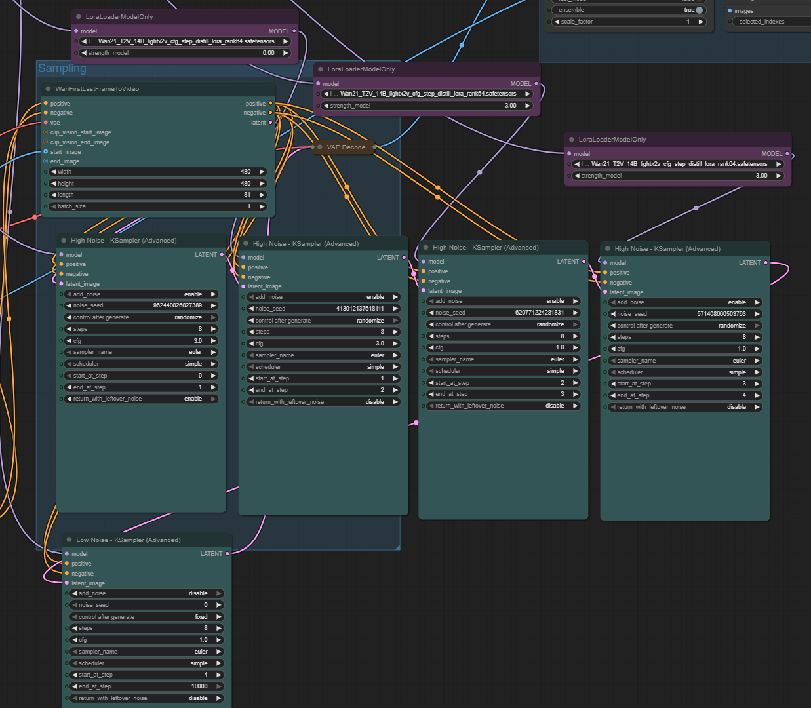Open sampler_name dropdown in seed 962440026027389 KSampler

tap(141, 352)
